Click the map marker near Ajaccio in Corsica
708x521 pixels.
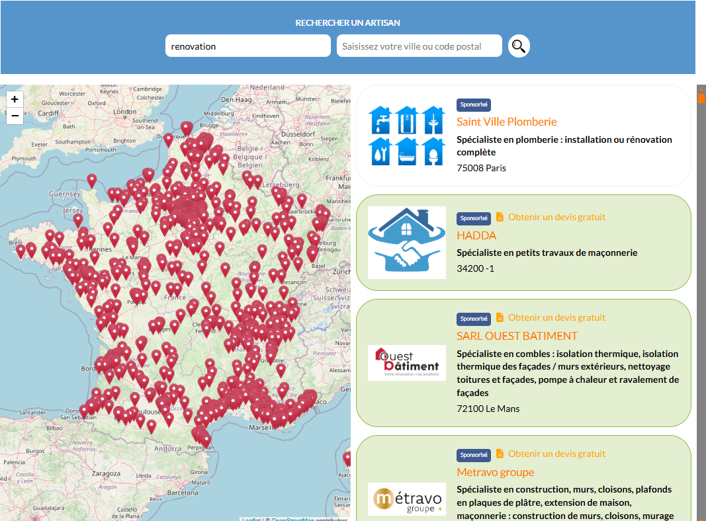[x=347, y=459]
